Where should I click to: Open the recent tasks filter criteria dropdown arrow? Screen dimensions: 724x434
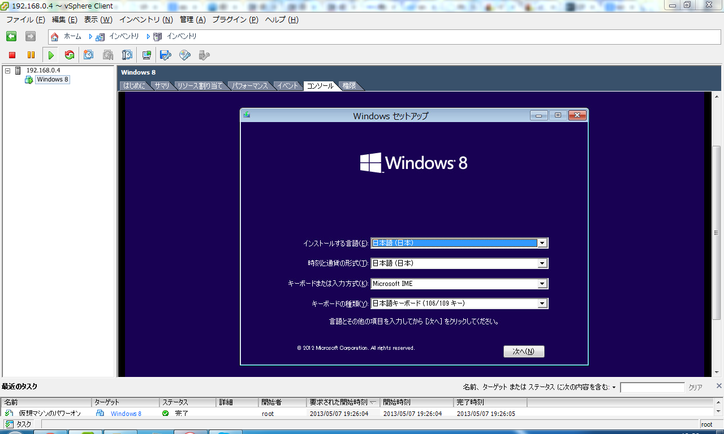click(x=614, y=388)
